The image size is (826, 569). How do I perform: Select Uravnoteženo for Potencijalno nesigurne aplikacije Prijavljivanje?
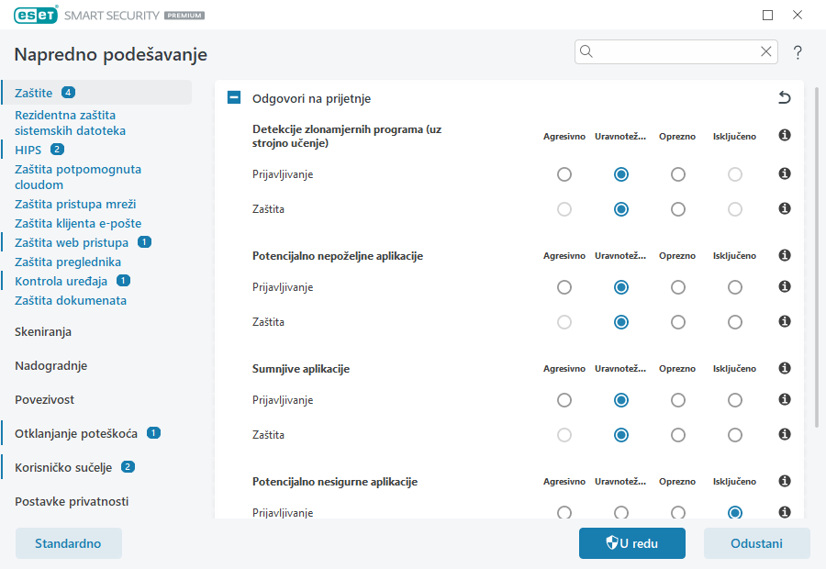[x=620, y=513]
